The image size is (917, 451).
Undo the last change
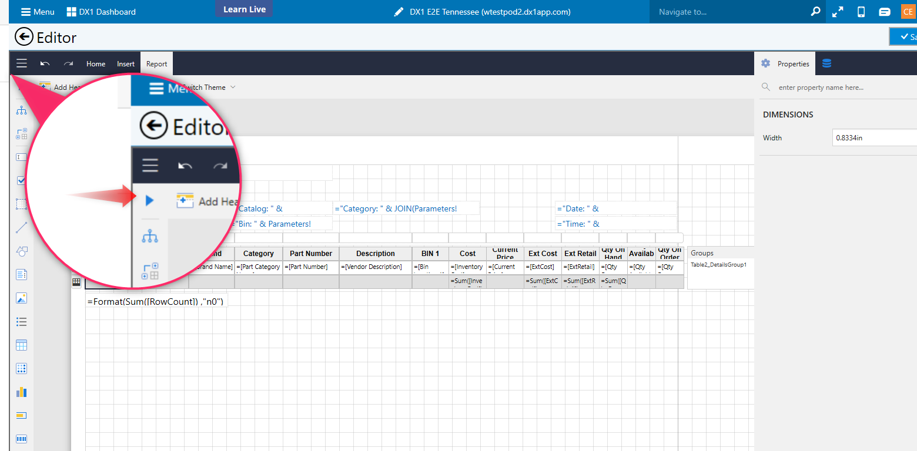click(x=45, y=63)
